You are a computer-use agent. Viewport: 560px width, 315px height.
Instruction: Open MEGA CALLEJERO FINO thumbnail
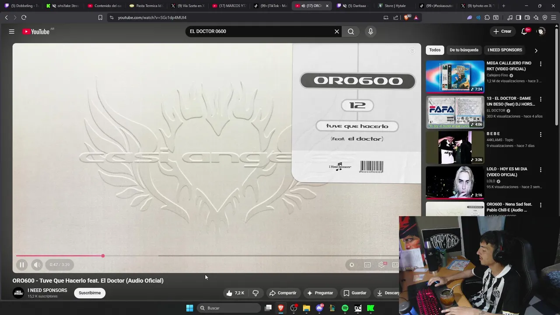[455, 77]
